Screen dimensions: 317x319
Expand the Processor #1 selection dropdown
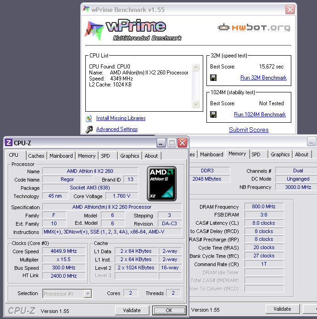tap(88, 294)
